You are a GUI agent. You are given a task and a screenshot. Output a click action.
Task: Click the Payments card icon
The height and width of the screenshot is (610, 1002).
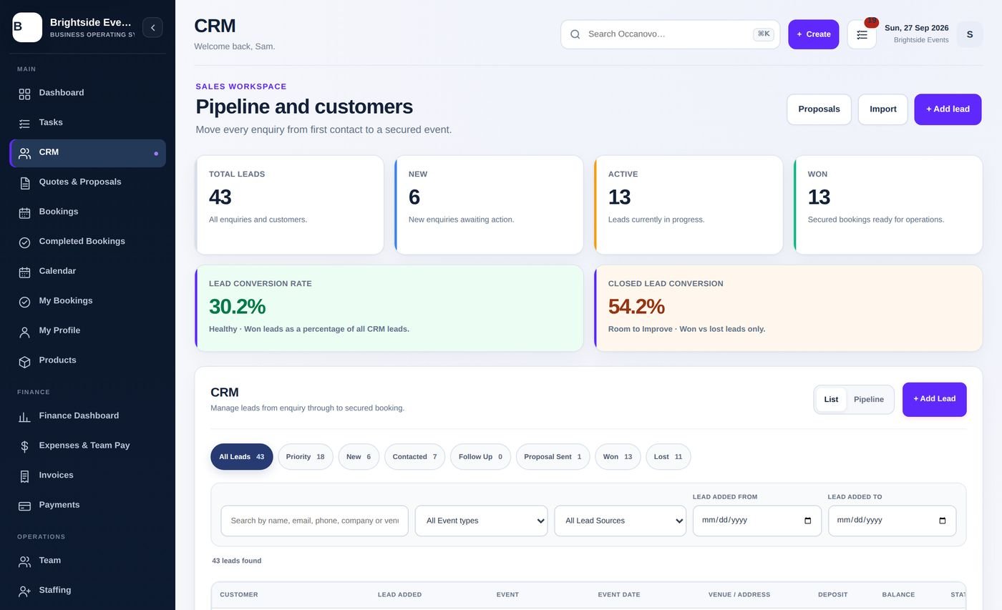point(24,506)
